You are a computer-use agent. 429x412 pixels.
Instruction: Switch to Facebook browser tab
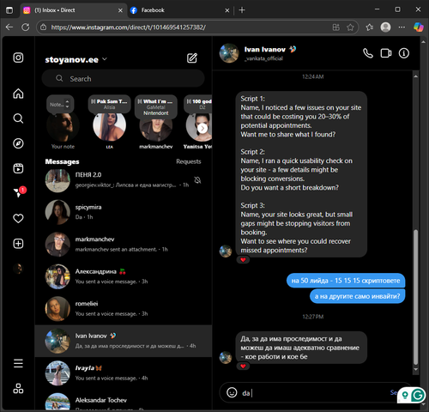tap(179, 10)
